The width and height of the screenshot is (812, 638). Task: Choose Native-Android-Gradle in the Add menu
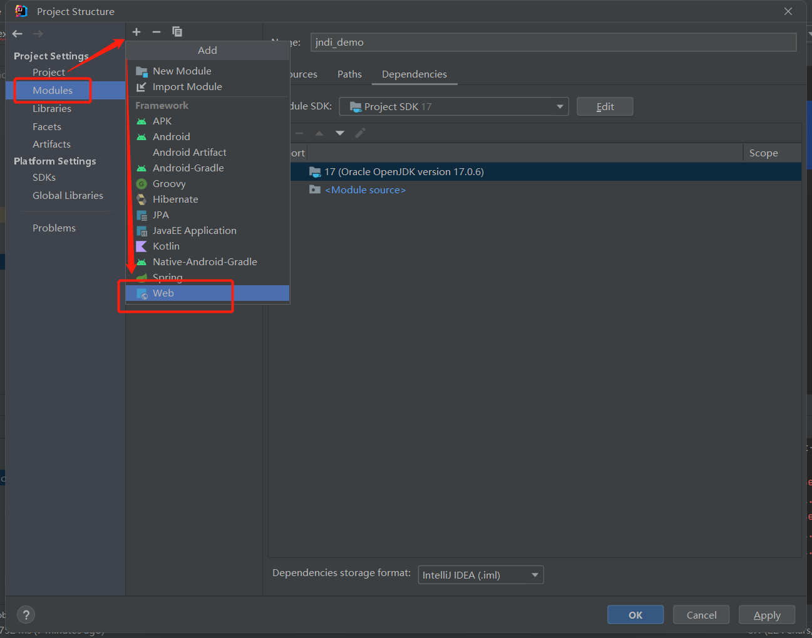[x=205, y=262]
